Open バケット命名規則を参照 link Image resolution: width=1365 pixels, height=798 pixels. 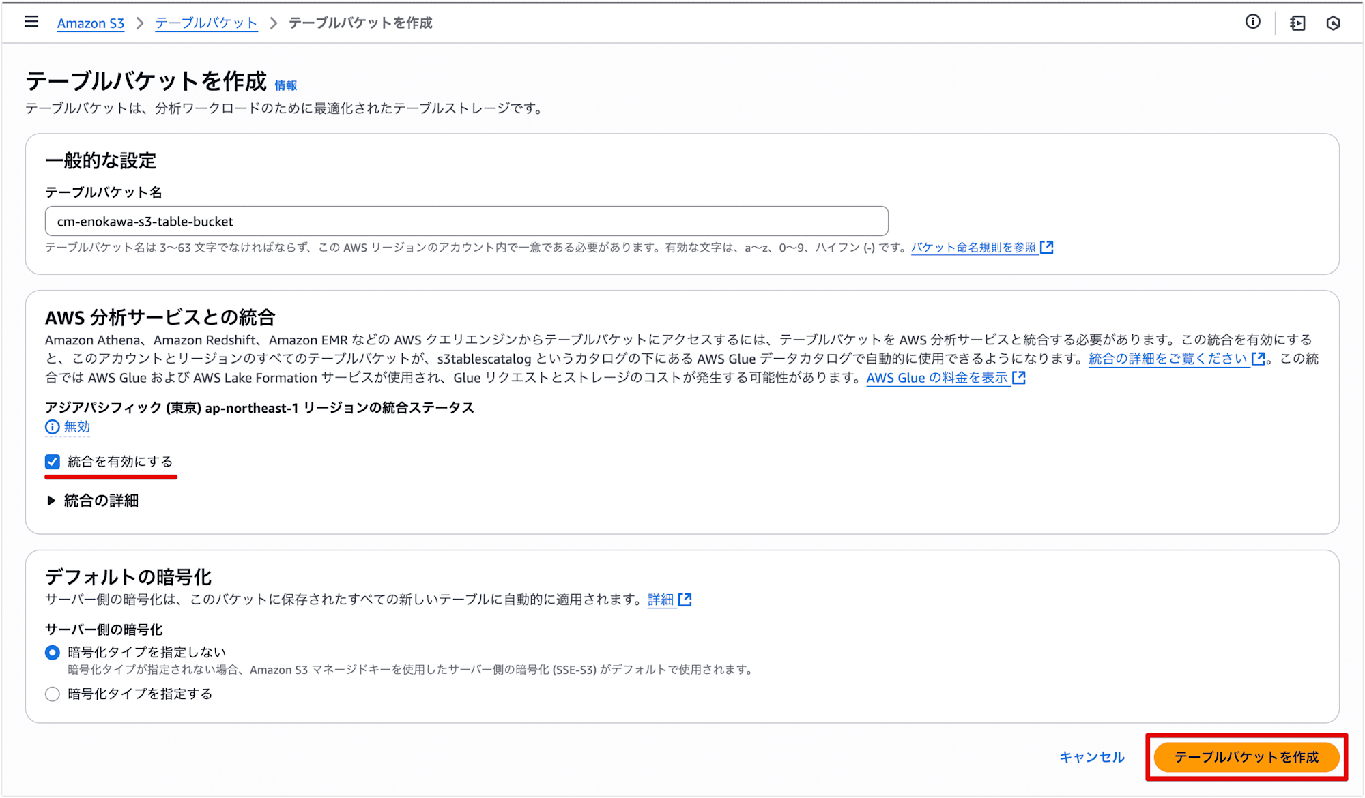974,247
